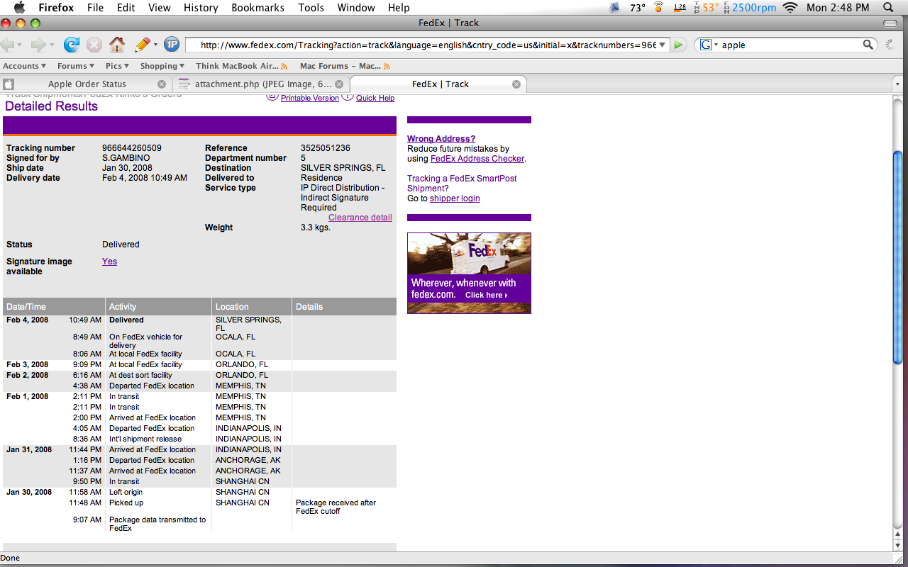
Task: Open the Tools menu
Action: pos(311,8)
